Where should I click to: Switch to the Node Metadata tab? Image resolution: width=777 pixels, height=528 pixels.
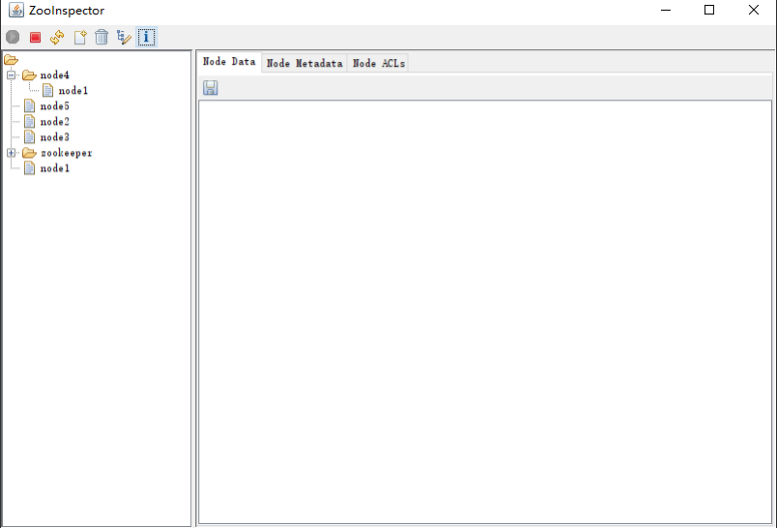pos(304,63)
